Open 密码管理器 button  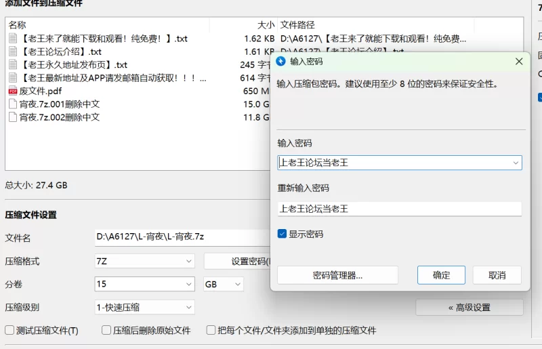[337, 275]
